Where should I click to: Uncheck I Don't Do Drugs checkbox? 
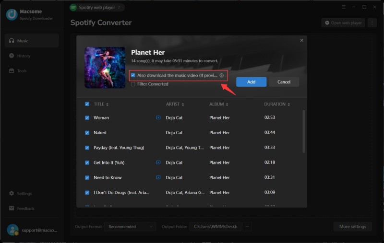(x=87, y=193)
